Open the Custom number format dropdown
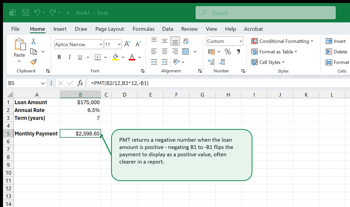 tap(225, 41)
